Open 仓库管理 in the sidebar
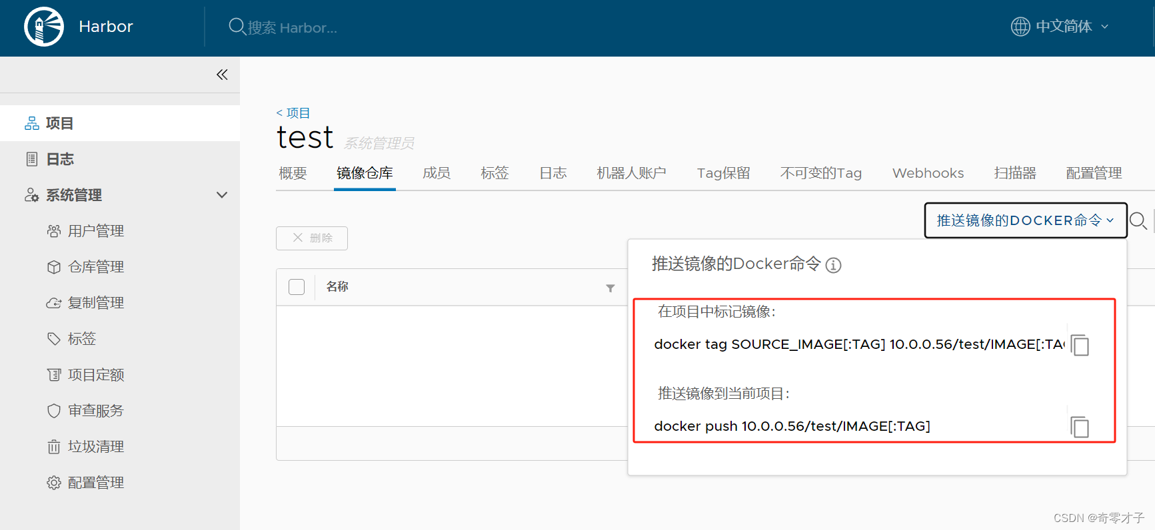This screenshot has height=530, width=1155. (96, 267)
